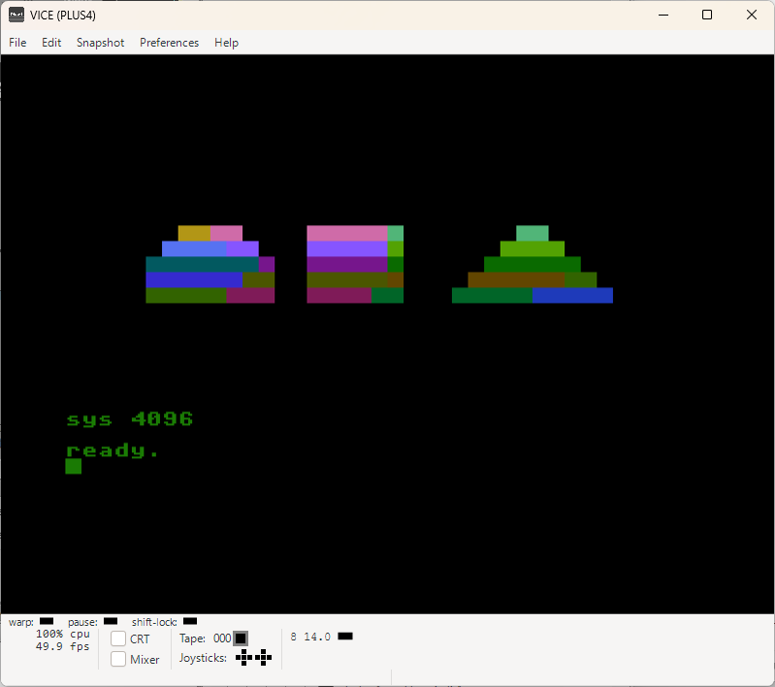Viewport: 775px width, 687px height.
Task: Click the VICE application icon in title bar
Action: click(16, 16)
